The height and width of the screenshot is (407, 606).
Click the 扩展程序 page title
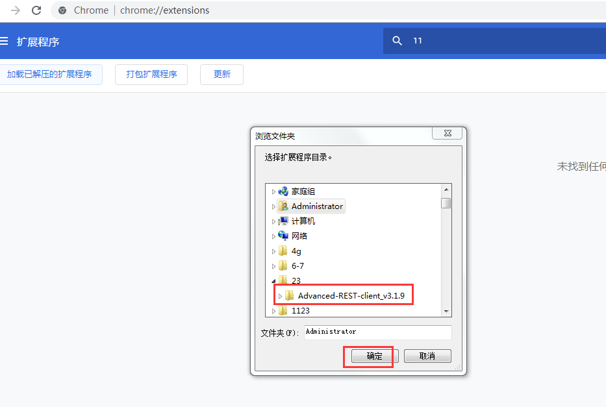pos(38,42)
